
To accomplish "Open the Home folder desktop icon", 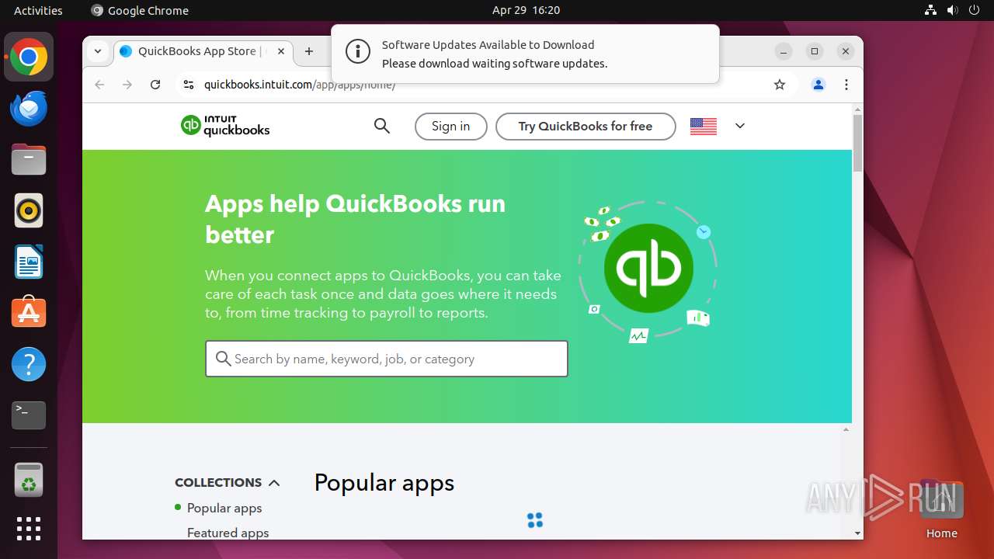I will pos(941,509).
